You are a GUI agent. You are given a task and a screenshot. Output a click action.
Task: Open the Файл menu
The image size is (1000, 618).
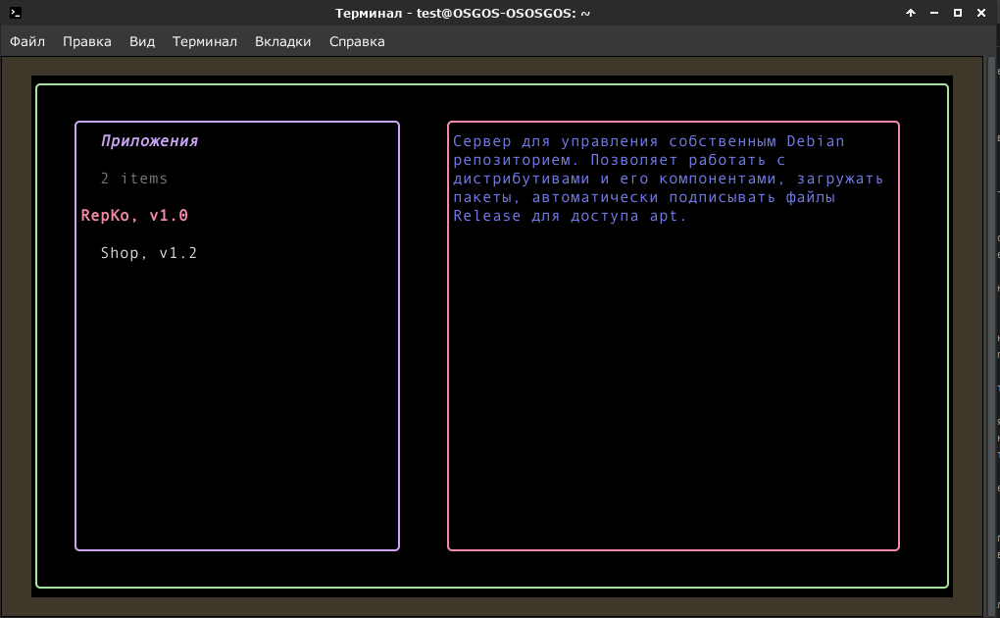click(27, 41)
